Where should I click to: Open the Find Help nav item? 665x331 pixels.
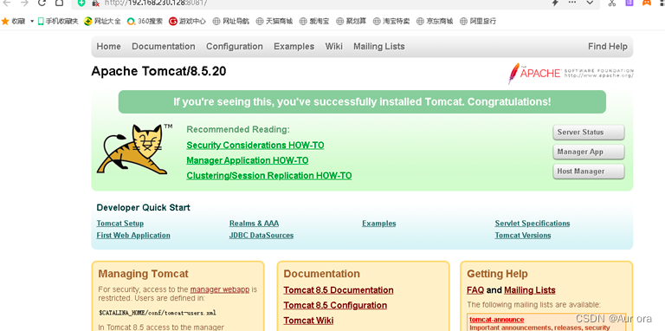tap(607, 46)
